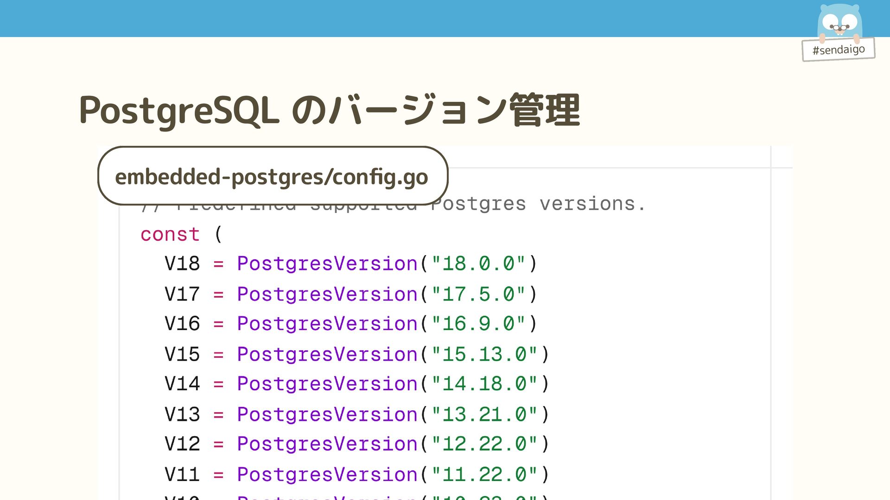Click the "13.21.0" version string
Image resolution: width=890 pixels, height=500 pixels.
(x=484, y=414)
